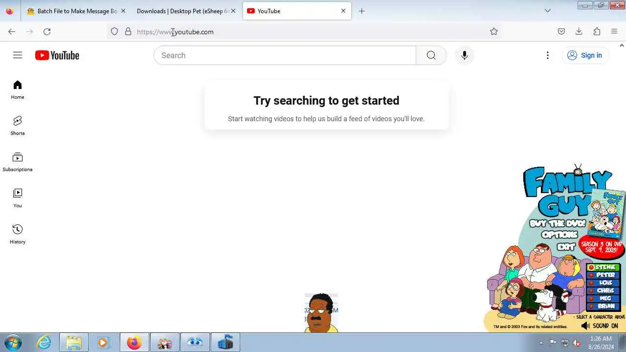
Task: Open the Firefox View pinned icon
Action: tap(10, 11)
